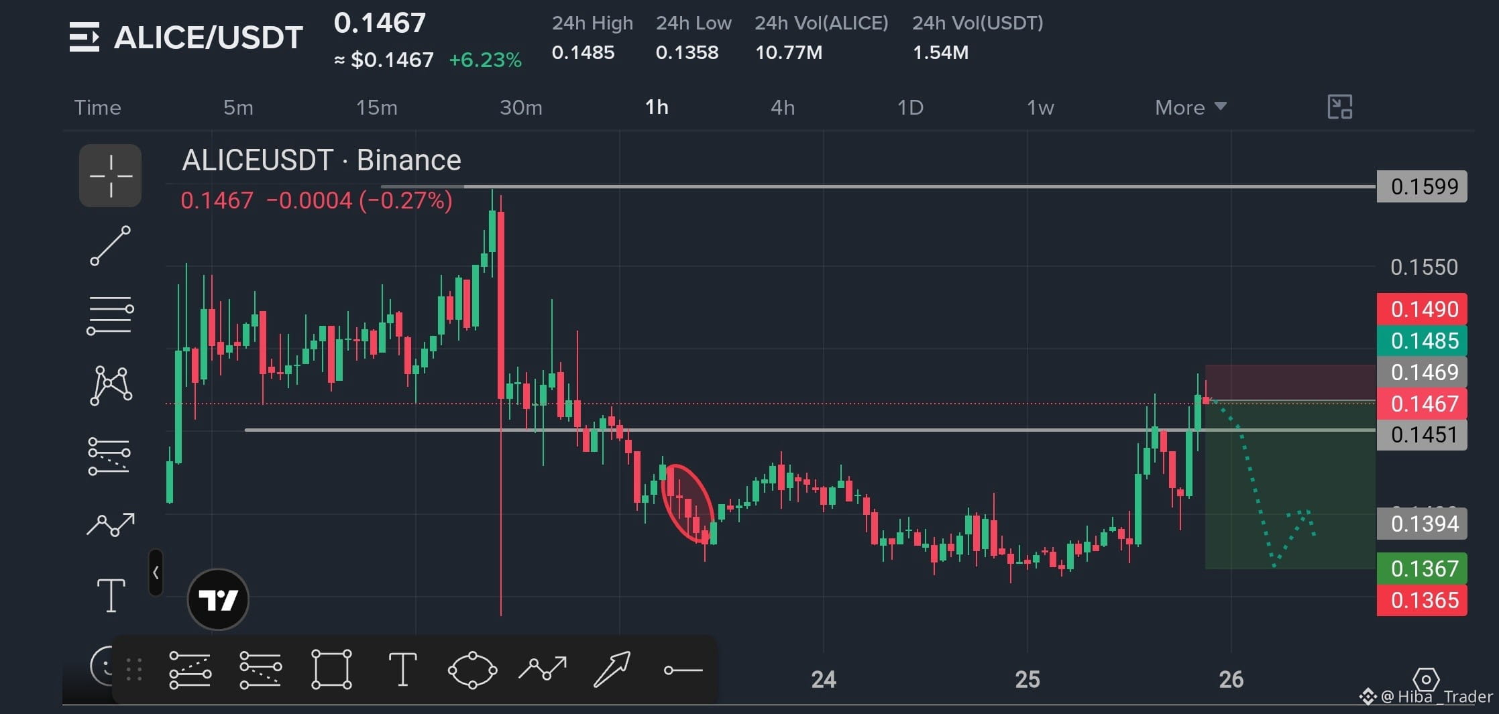Viewport: 1499px width, 714px height.
Task: Click the chart change value −0.0004 (−0.27%)
Action: [x=359, y=200]
